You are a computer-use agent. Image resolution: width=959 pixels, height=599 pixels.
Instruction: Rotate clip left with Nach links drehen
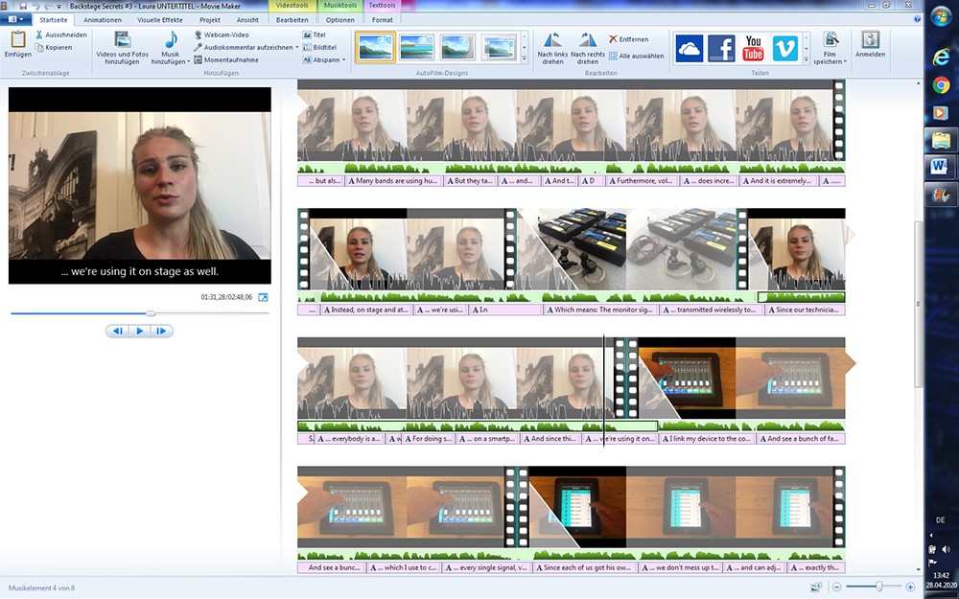coord(551,40)
